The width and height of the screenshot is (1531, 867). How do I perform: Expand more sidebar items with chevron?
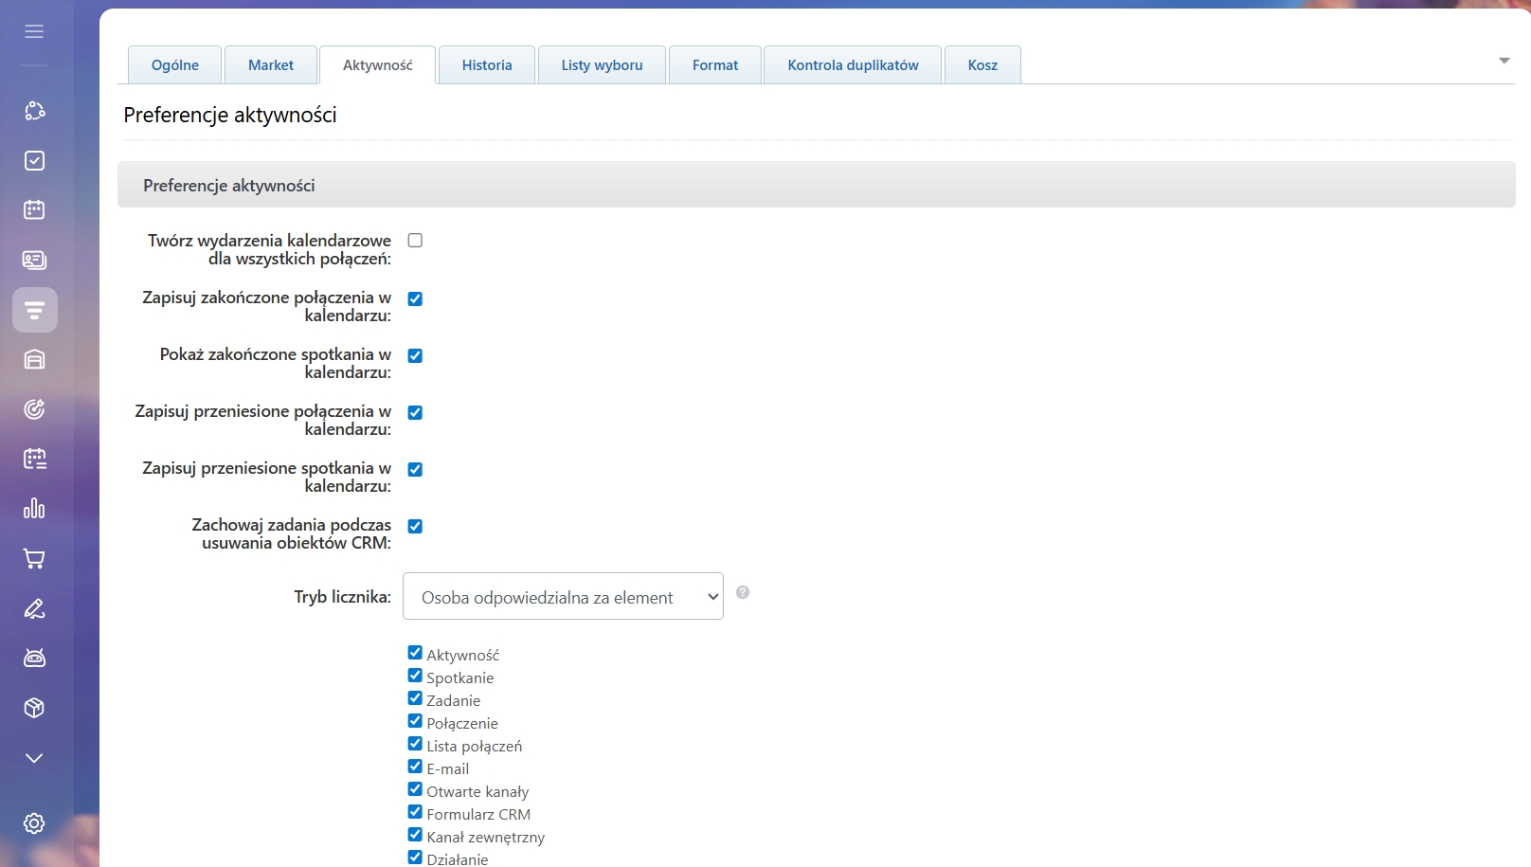(x=34, y=758)
